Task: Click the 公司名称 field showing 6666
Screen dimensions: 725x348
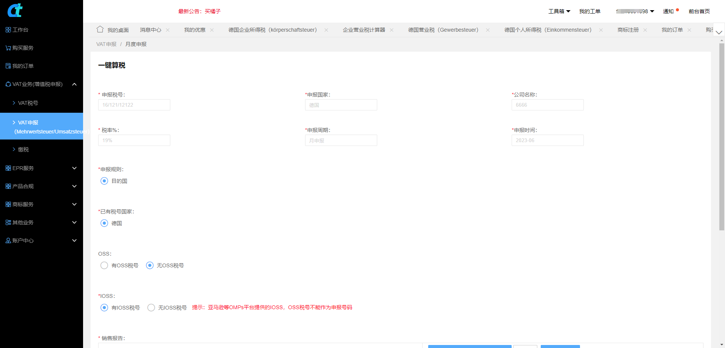Action: pyautogui.click(x=548, y=105)
